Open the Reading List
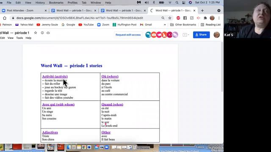 coord(211,24)
